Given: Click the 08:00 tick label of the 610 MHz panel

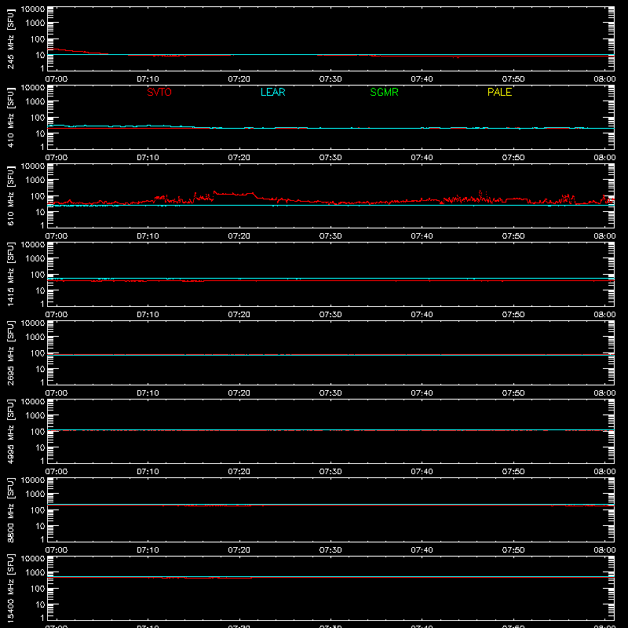Looking at the screenshot, I should [604, 236].
